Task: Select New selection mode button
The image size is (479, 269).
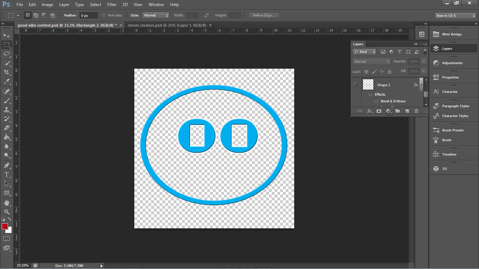Action: tap(28, 15)
